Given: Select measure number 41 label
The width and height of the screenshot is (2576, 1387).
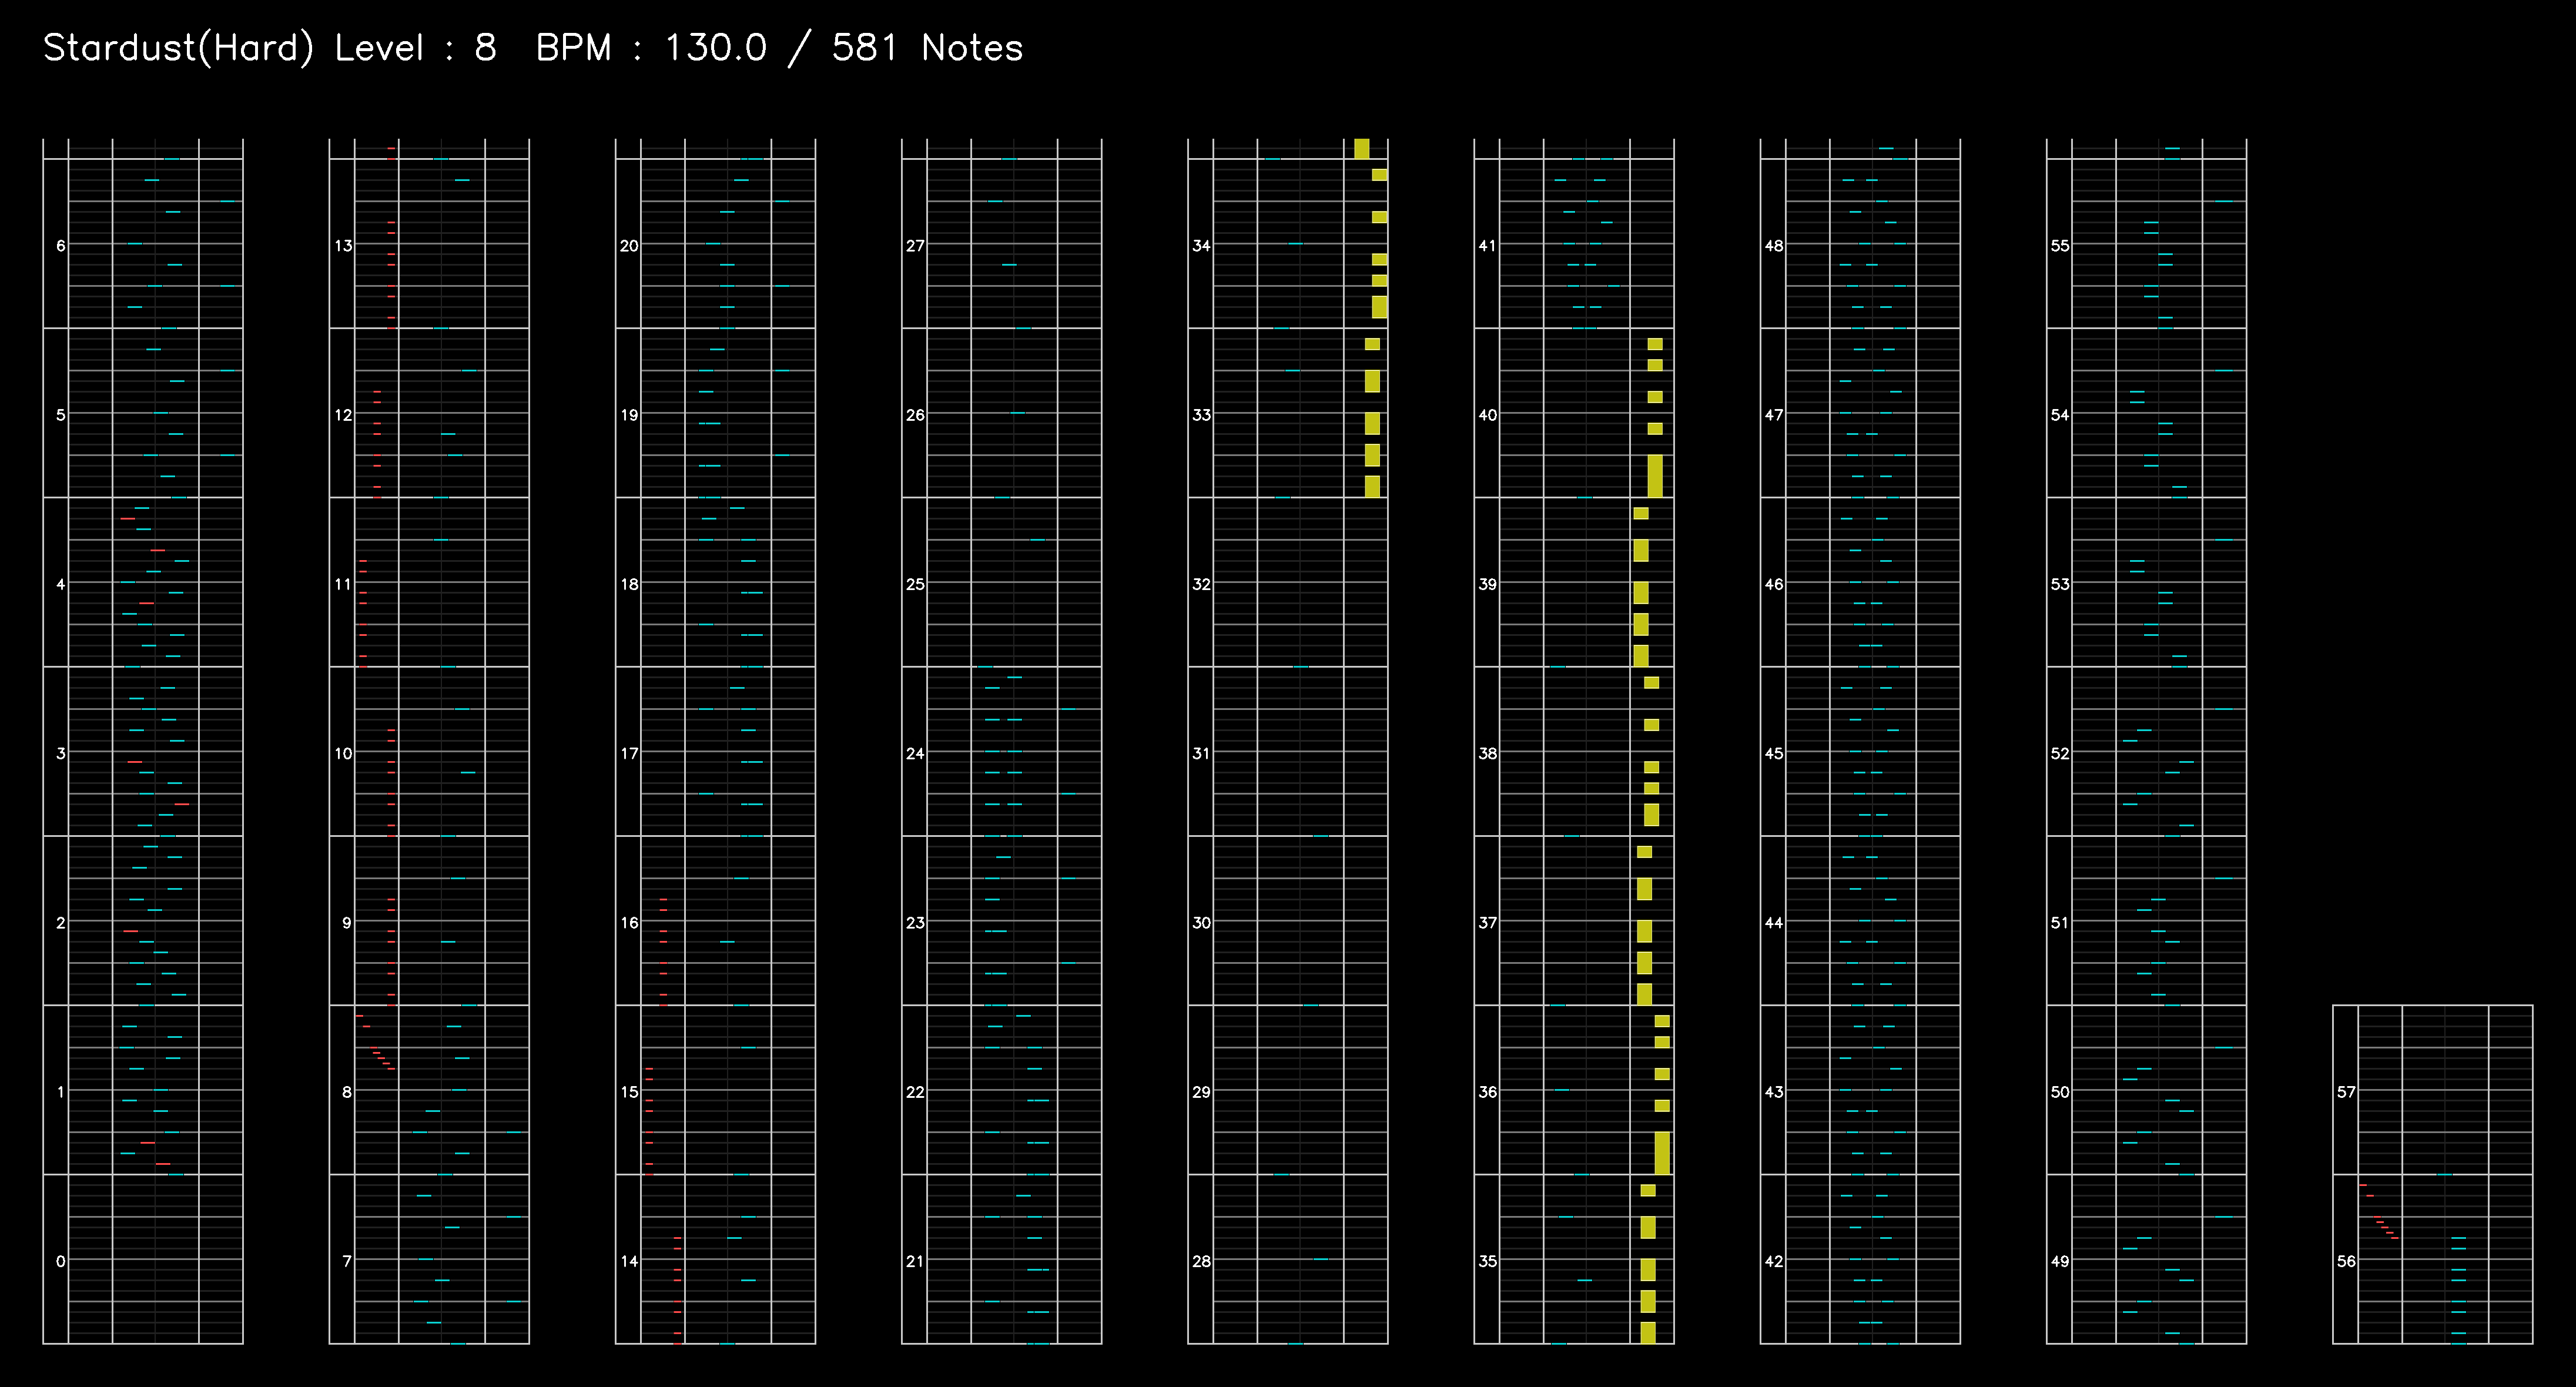Looking at the screenshot, I should tap(1488, 246).
